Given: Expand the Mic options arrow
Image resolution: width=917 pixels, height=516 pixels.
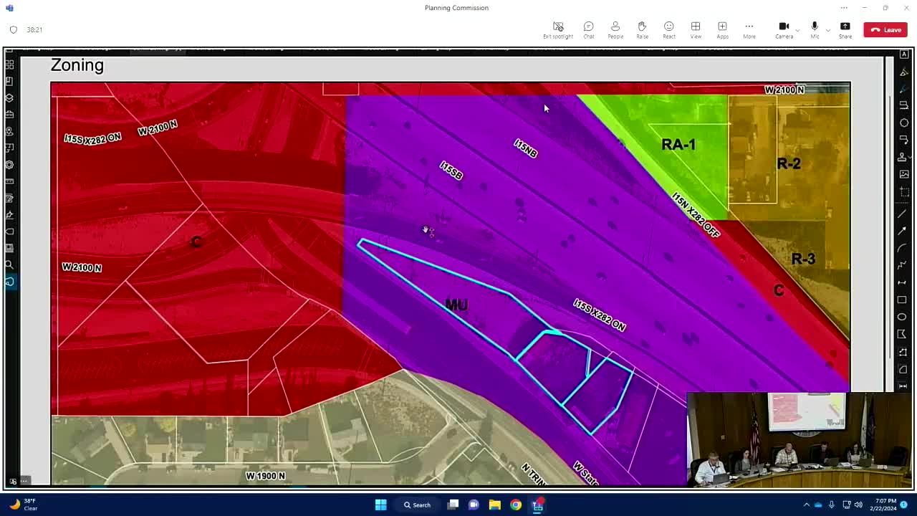Looking at the screenshot, I should (x=828, y=30).
